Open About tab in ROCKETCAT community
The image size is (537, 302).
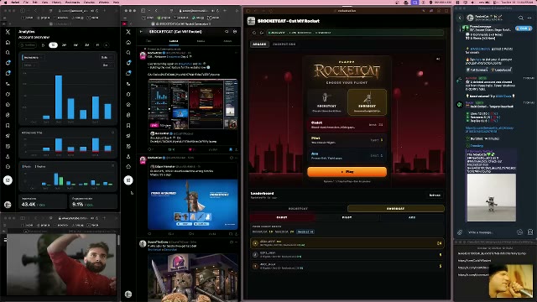tap(227, 41)
